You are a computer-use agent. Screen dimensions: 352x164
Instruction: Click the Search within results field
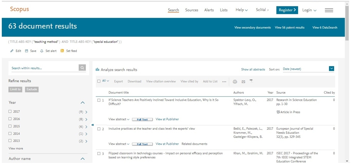44,68
